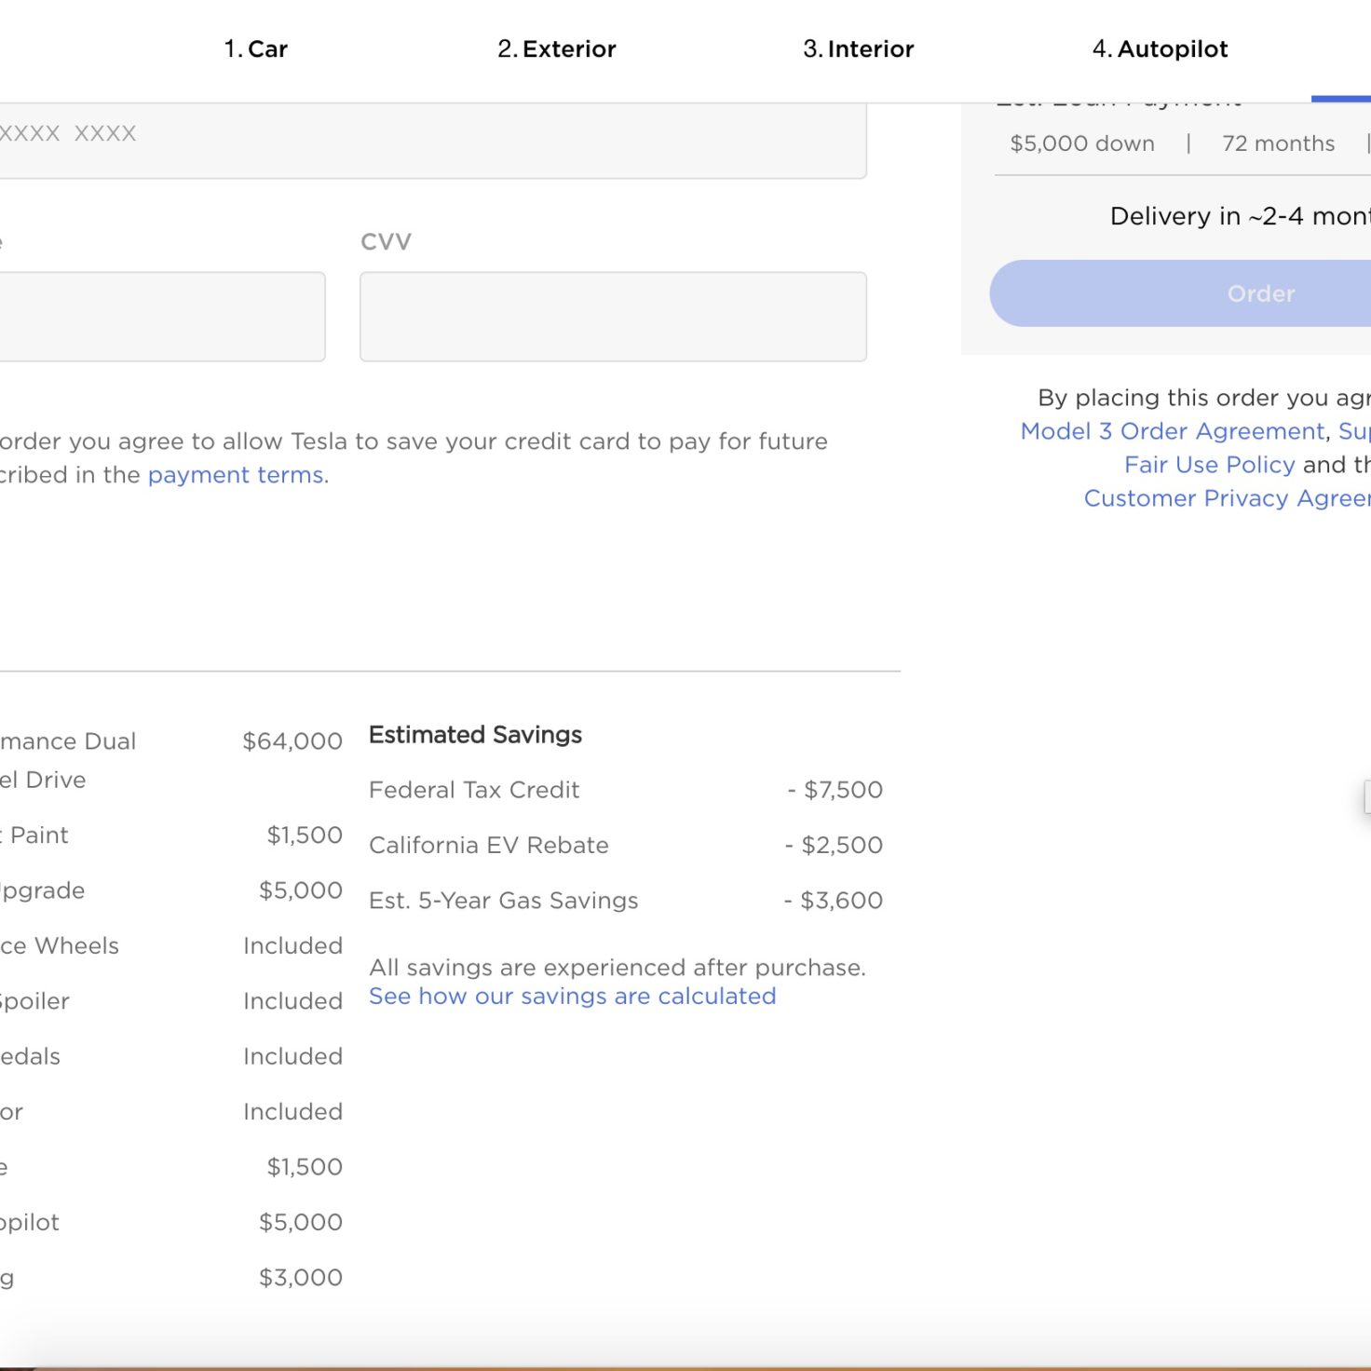Select the 4. Autopilot tab
The width and height of the screenshot is (1371, 1371).
pyautogui.click(x=1160, y=49)
